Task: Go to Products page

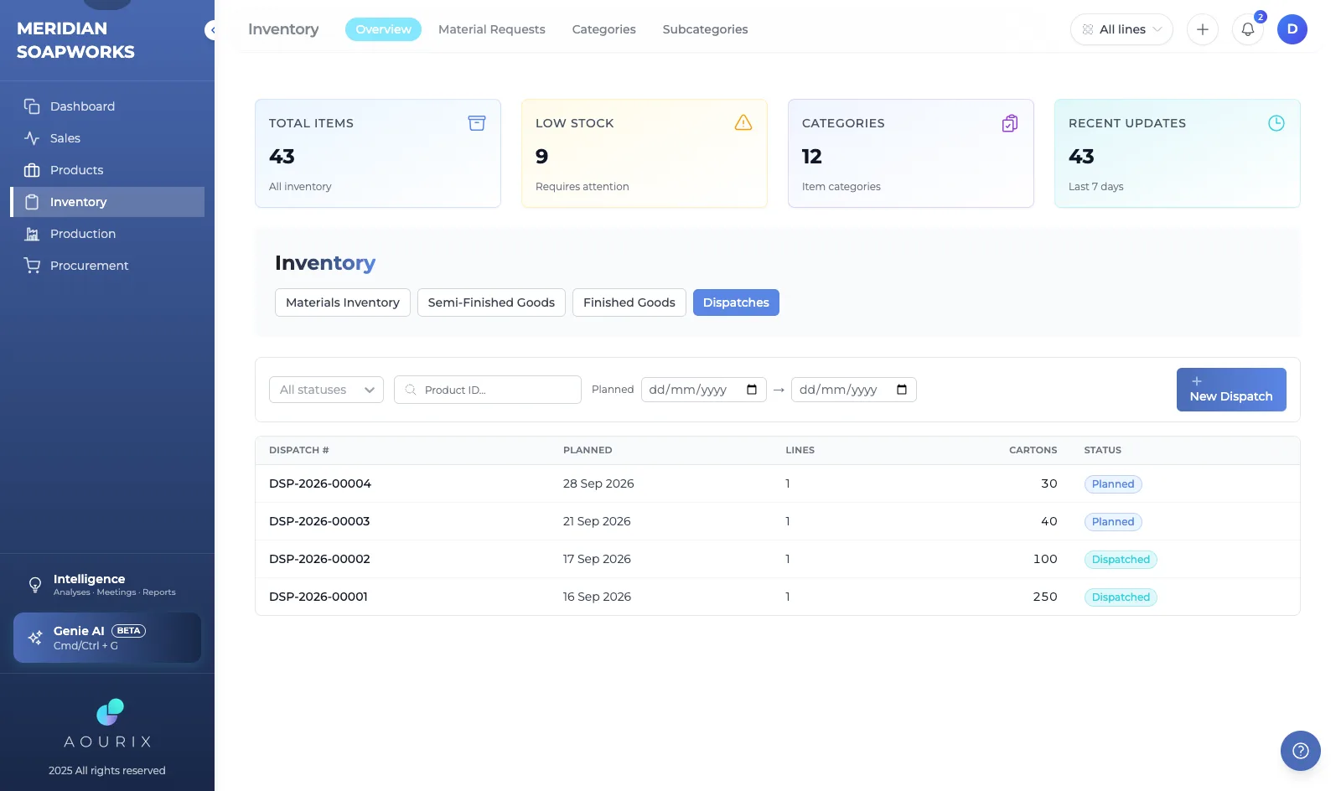Action: [x=107, y=170]
